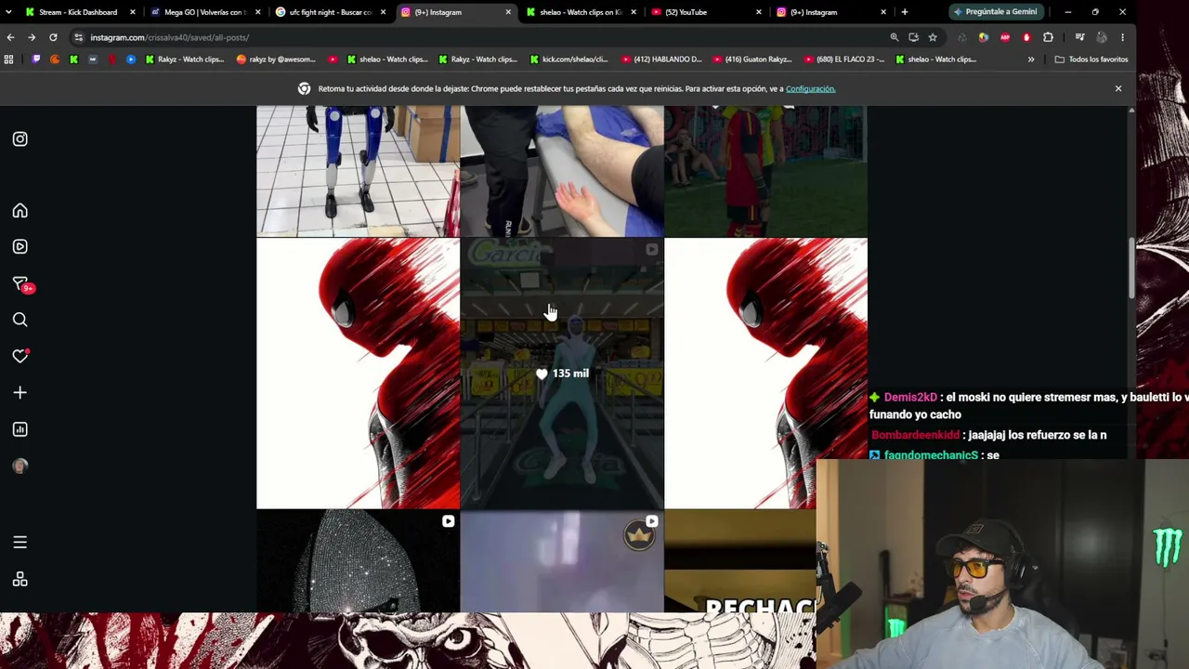Viewport: 1189px width, 669px height.
Task: Open saved post with arm on blue table
Action: [562, 171]
